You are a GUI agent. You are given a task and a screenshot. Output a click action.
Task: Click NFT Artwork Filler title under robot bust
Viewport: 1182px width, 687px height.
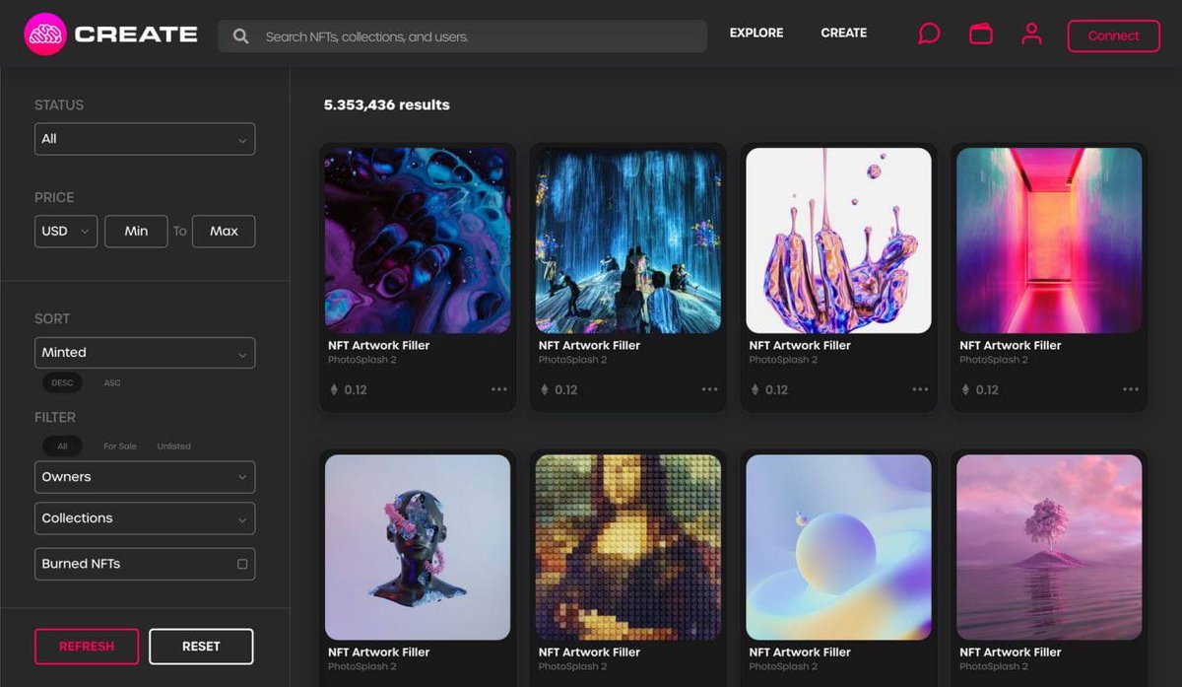coord(379,652)
